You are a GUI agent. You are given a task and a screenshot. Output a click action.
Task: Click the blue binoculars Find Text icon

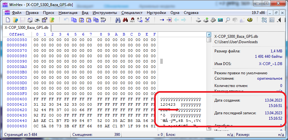click(x=117, y=20)
